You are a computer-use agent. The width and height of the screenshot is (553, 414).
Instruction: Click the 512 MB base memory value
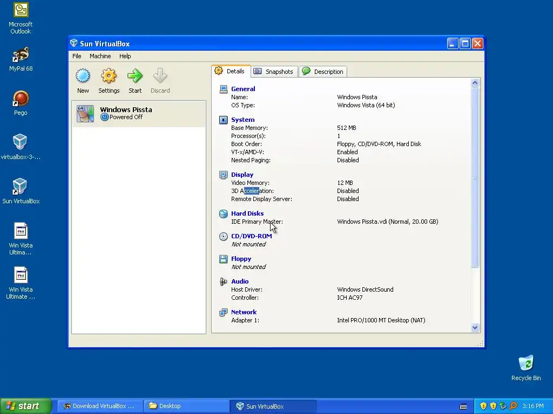347,128
